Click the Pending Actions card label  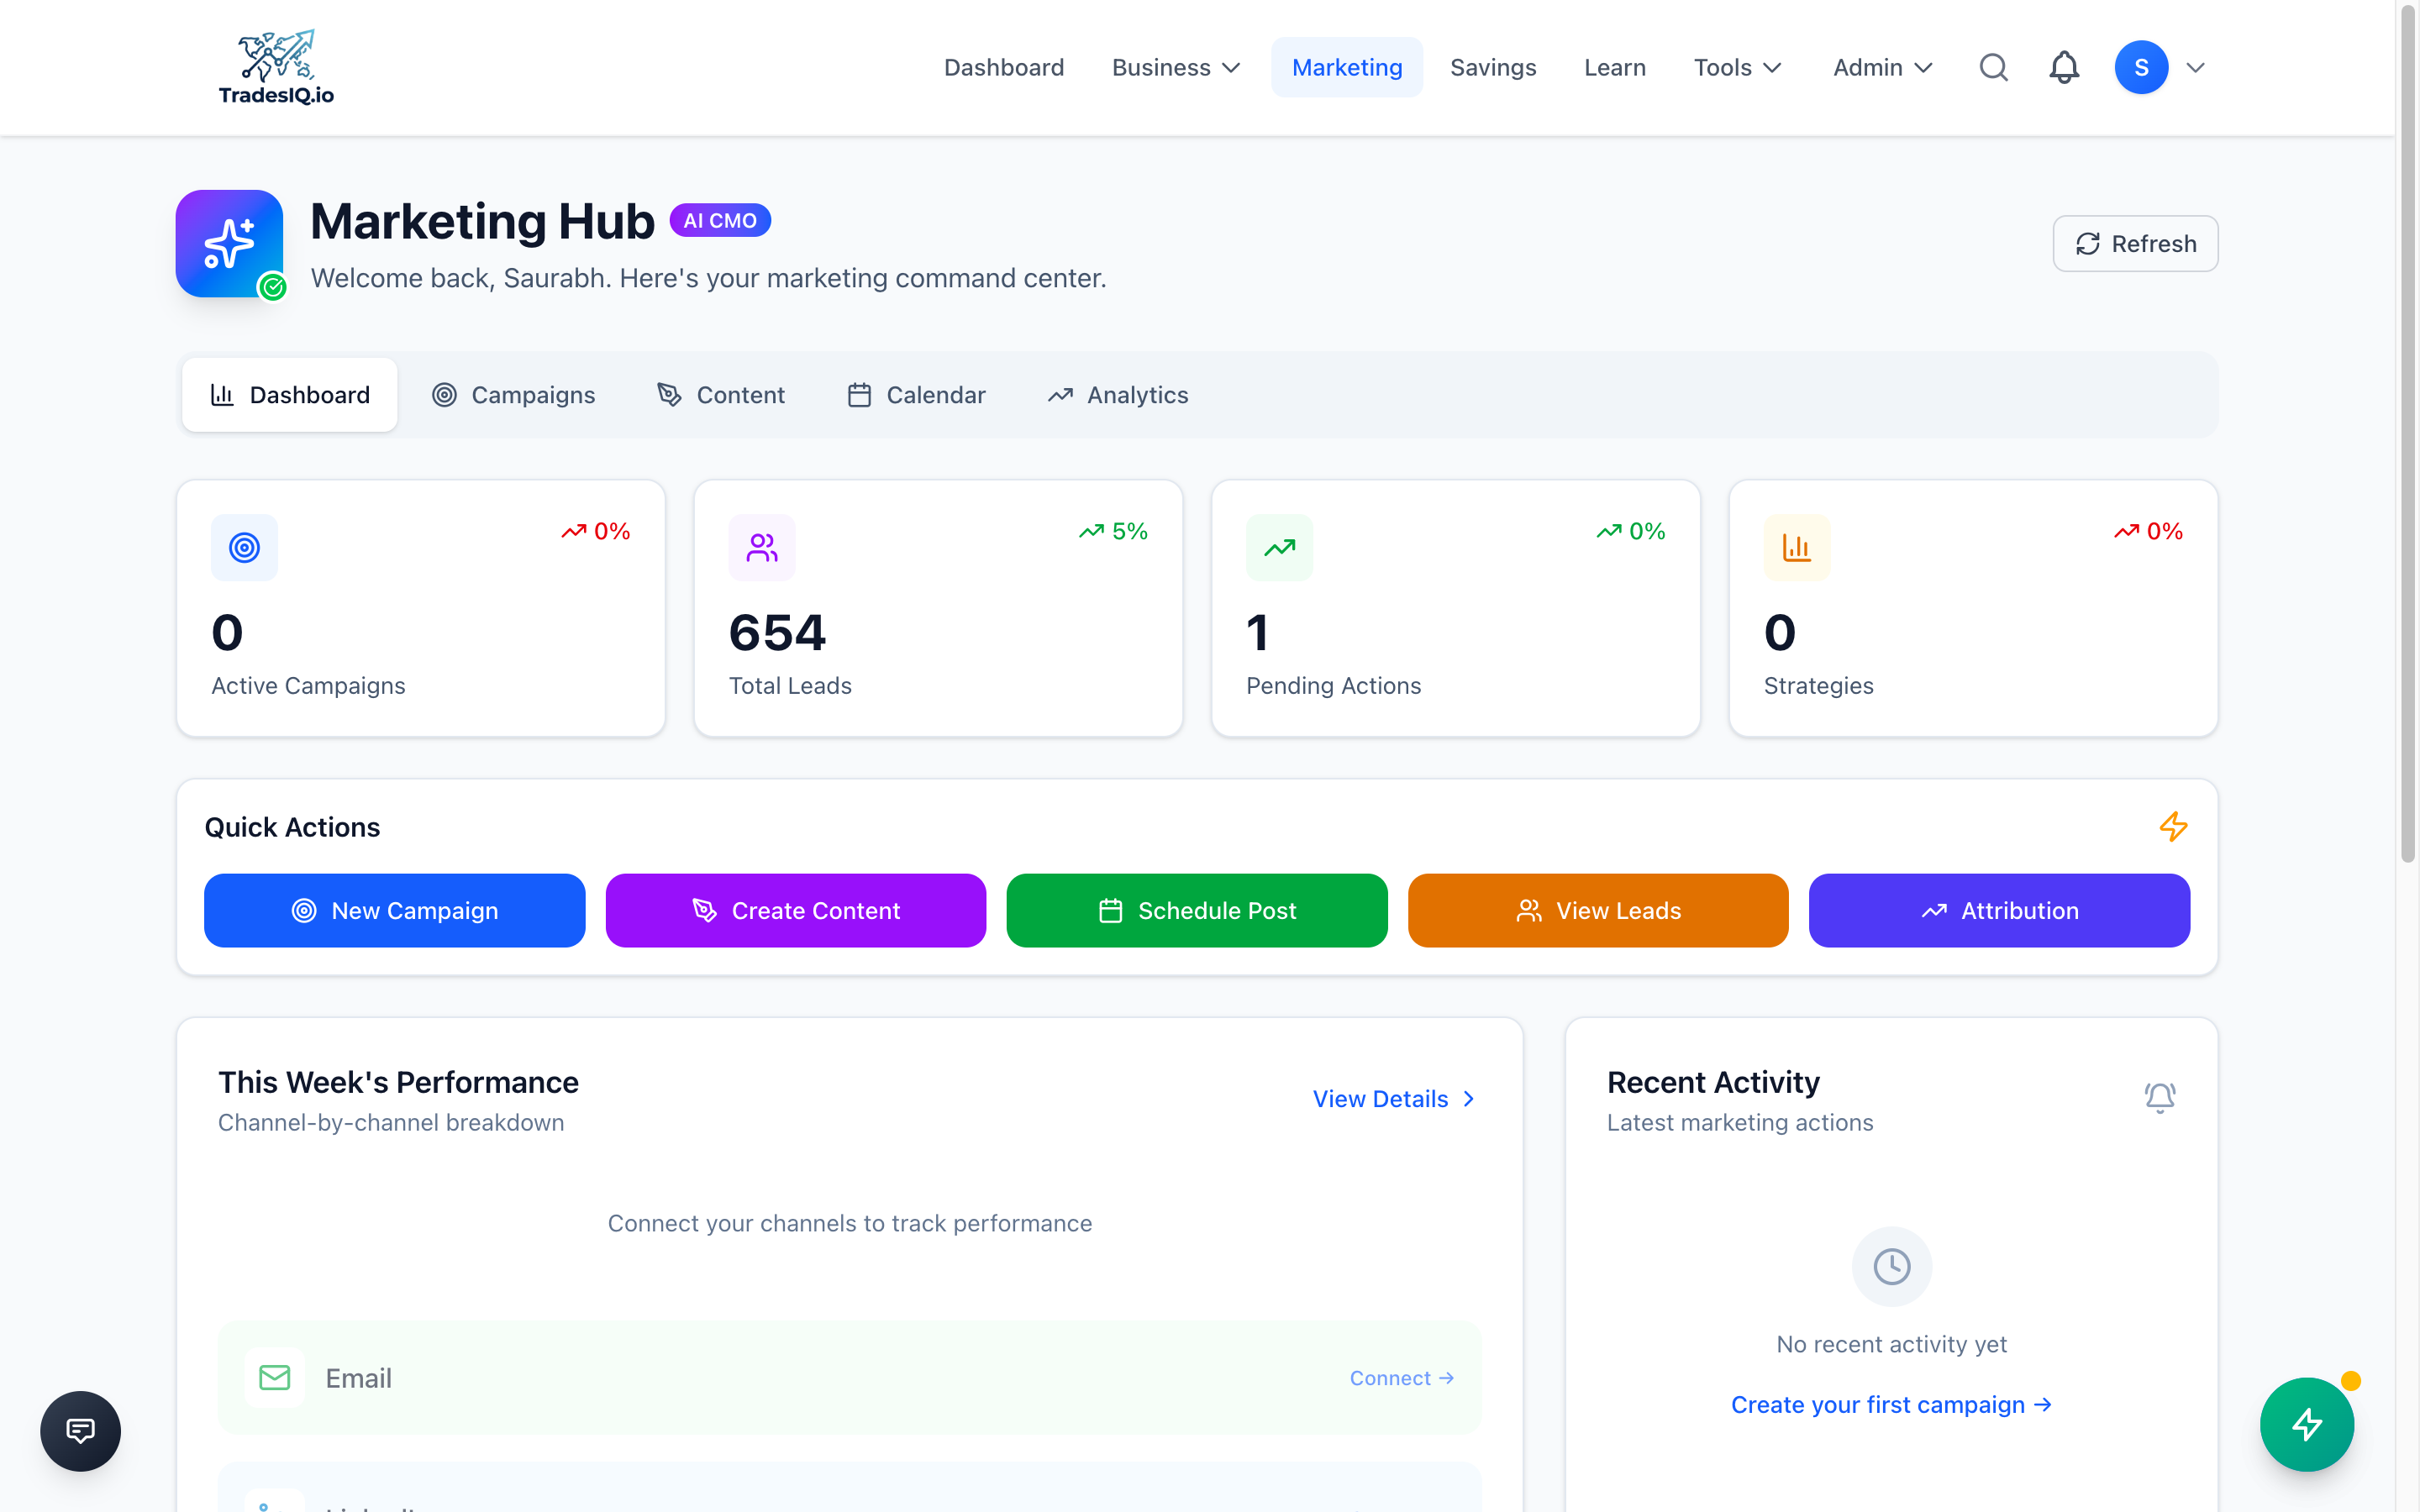click(1333, 685)
